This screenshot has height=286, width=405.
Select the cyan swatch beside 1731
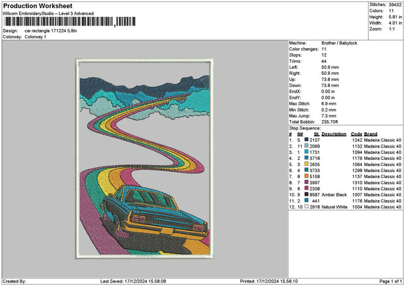pos(306,152)
